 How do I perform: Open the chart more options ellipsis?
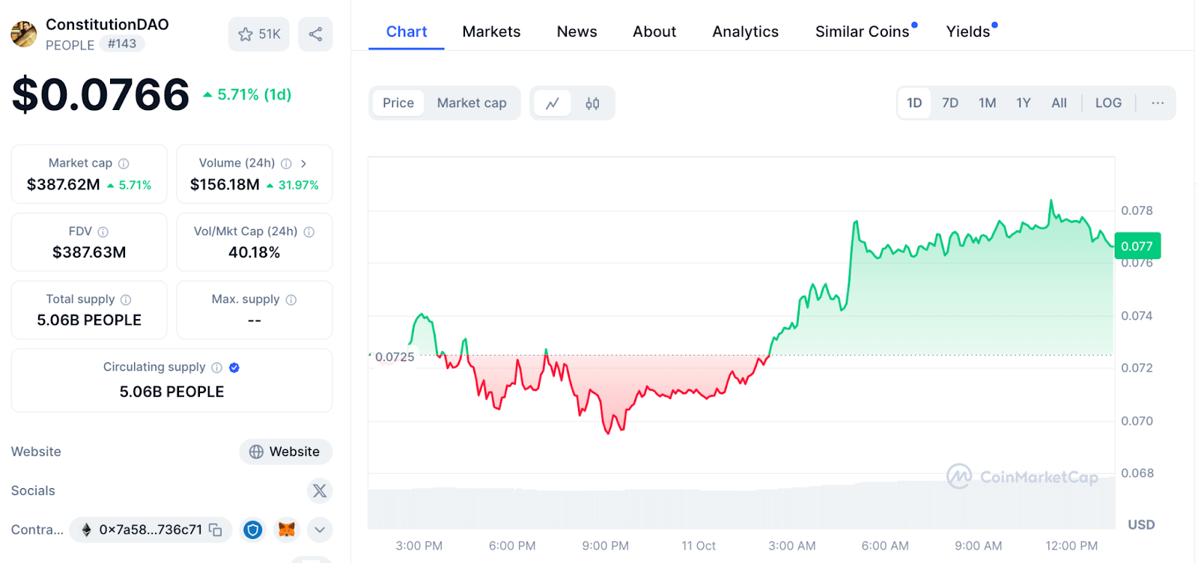click(x=1158, y=103)
